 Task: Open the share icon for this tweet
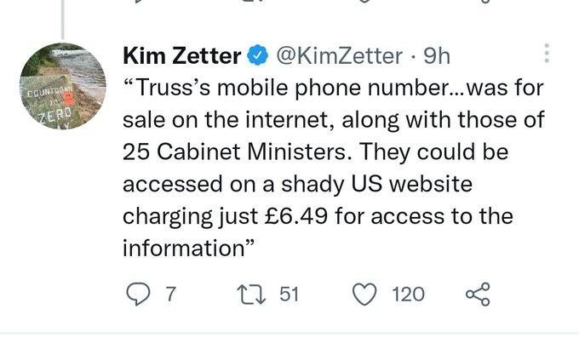click(x=479, y=294)
